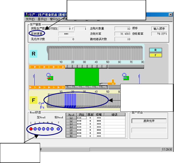The height and width of the screenshot is (163, 174).
Task: Select the L2 row header
Action: pyautogui.click(x=71, y=121)
